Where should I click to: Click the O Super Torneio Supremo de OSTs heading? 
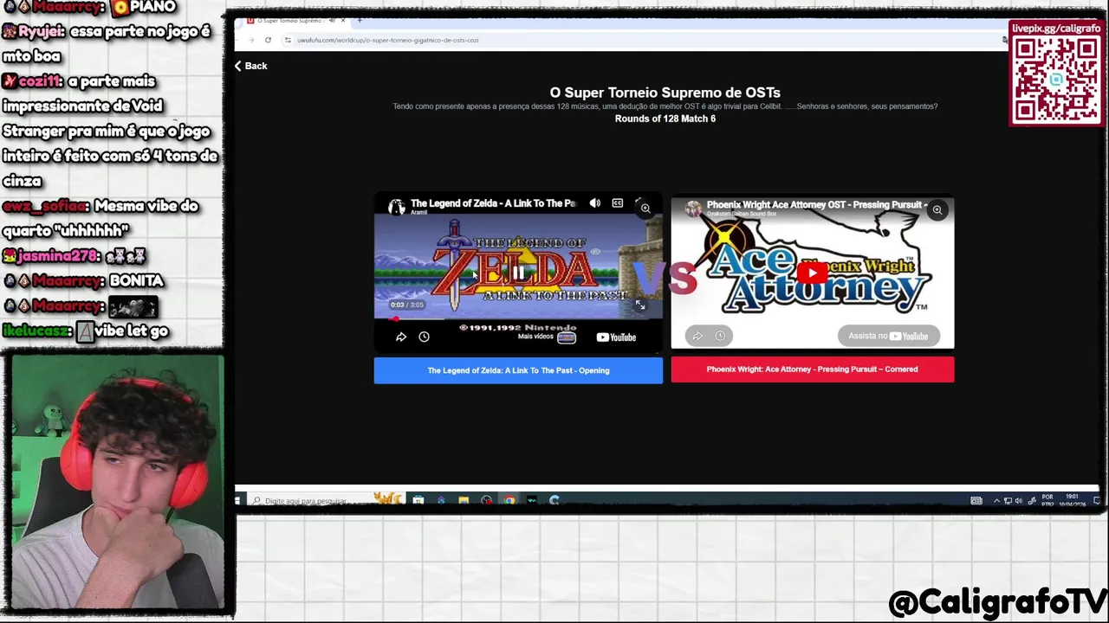[x=665, y=93]
